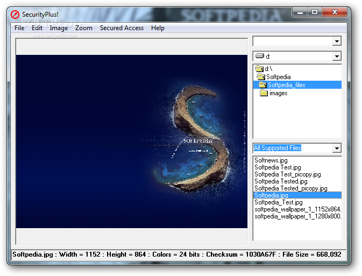
Task: Open the Image menu
Action: [x=59, y=28]
